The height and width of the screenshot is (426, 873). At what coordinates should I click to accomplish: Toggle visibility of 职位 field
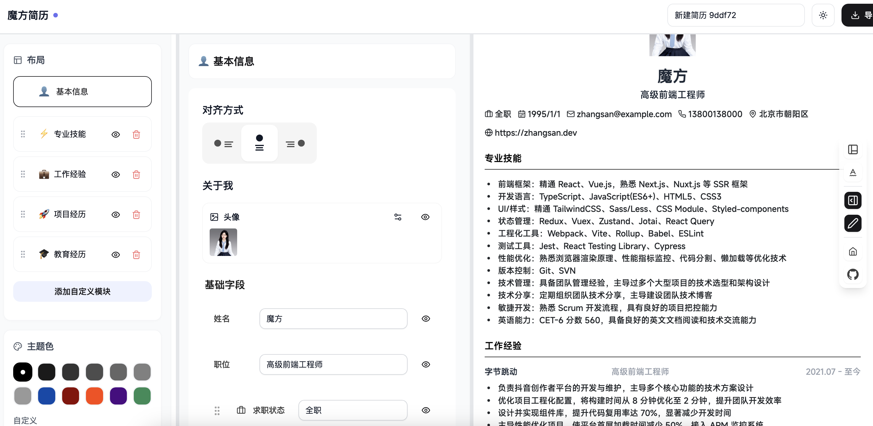point(426,364)
